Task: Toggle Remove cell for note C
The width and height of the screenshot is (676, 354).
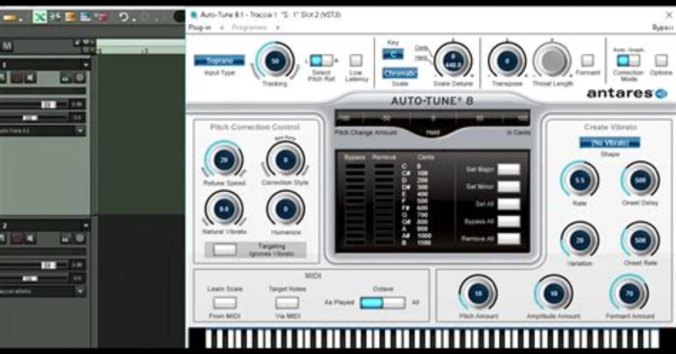Action: tap(384, 166)
